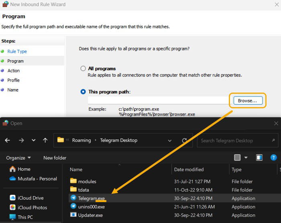281x223 pixels.
Task: Sort files by Name column
Action: (x=76, y=169)
